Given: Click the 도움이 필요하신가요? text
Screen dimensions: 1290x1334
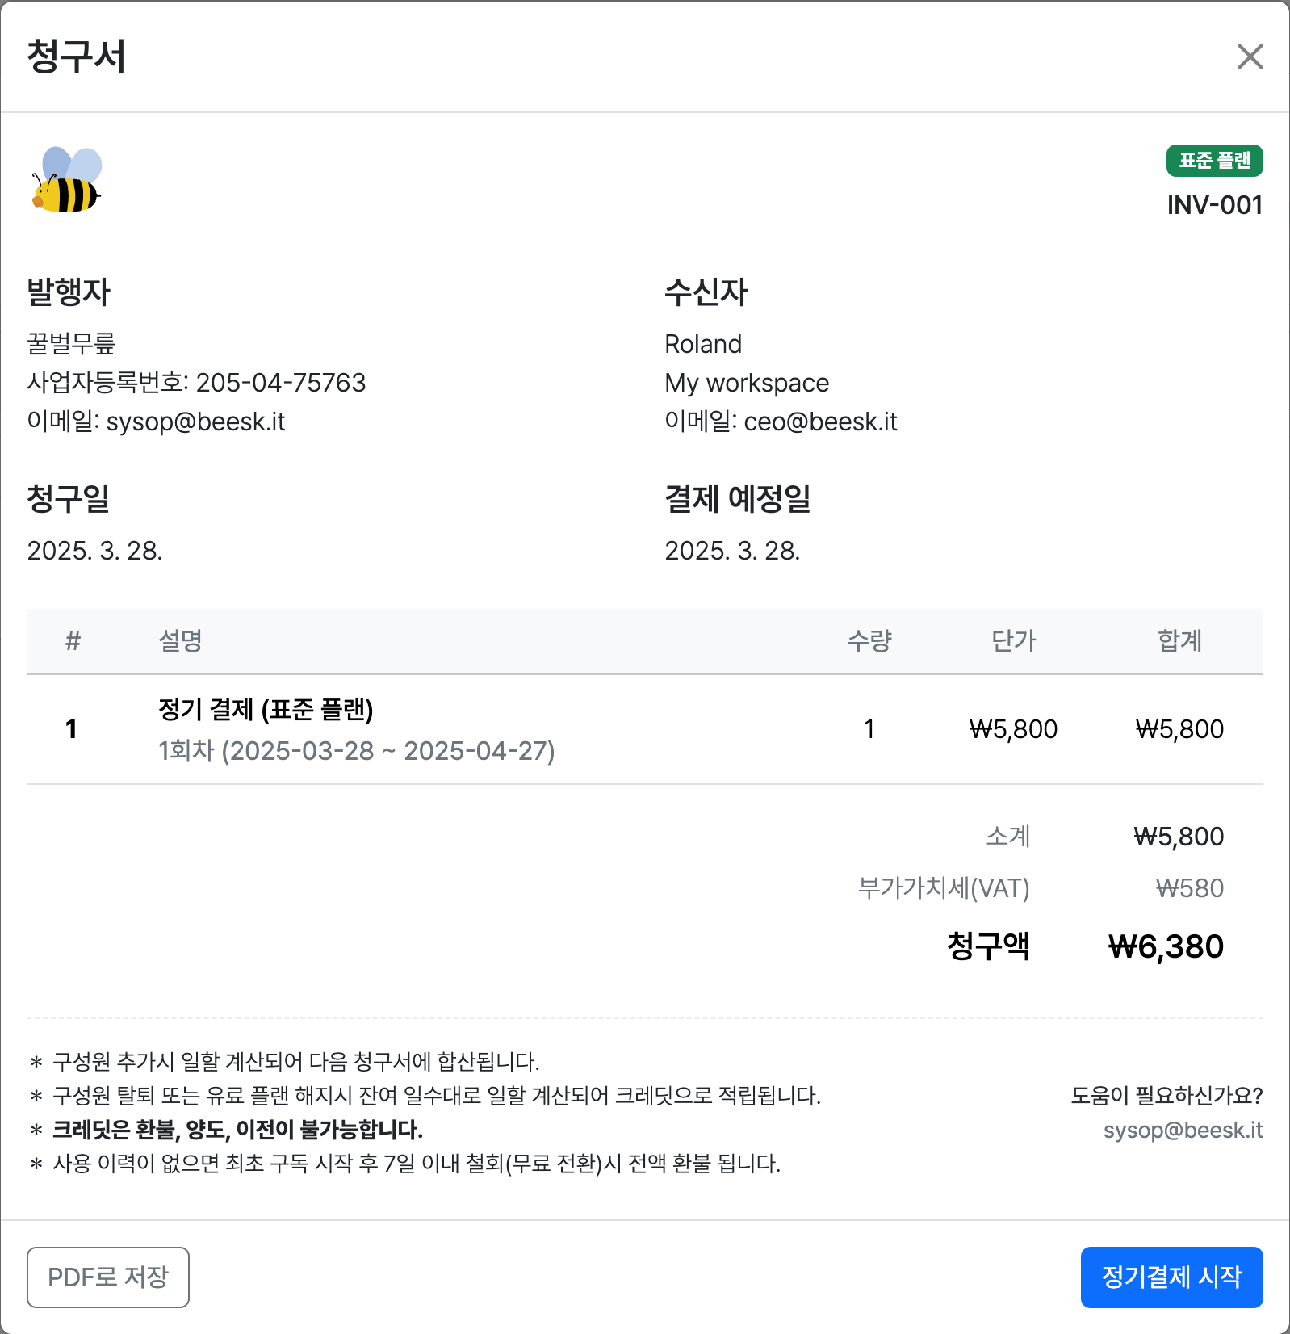Looking at the screenshot, I should point(1166,1096).
